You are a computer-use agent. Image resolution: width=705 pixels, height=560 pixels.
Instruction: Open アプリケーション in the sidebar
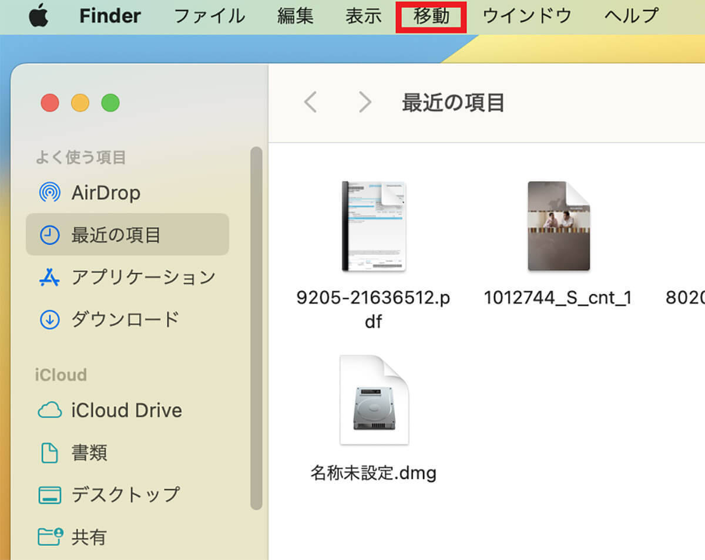(143, 277)
